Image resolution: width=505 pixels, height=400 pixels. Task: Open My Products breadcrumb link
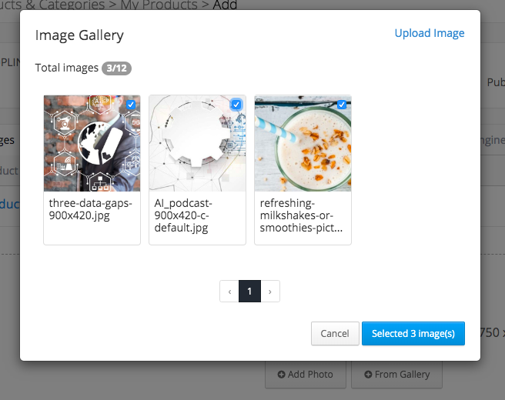(x=159, y=5)
